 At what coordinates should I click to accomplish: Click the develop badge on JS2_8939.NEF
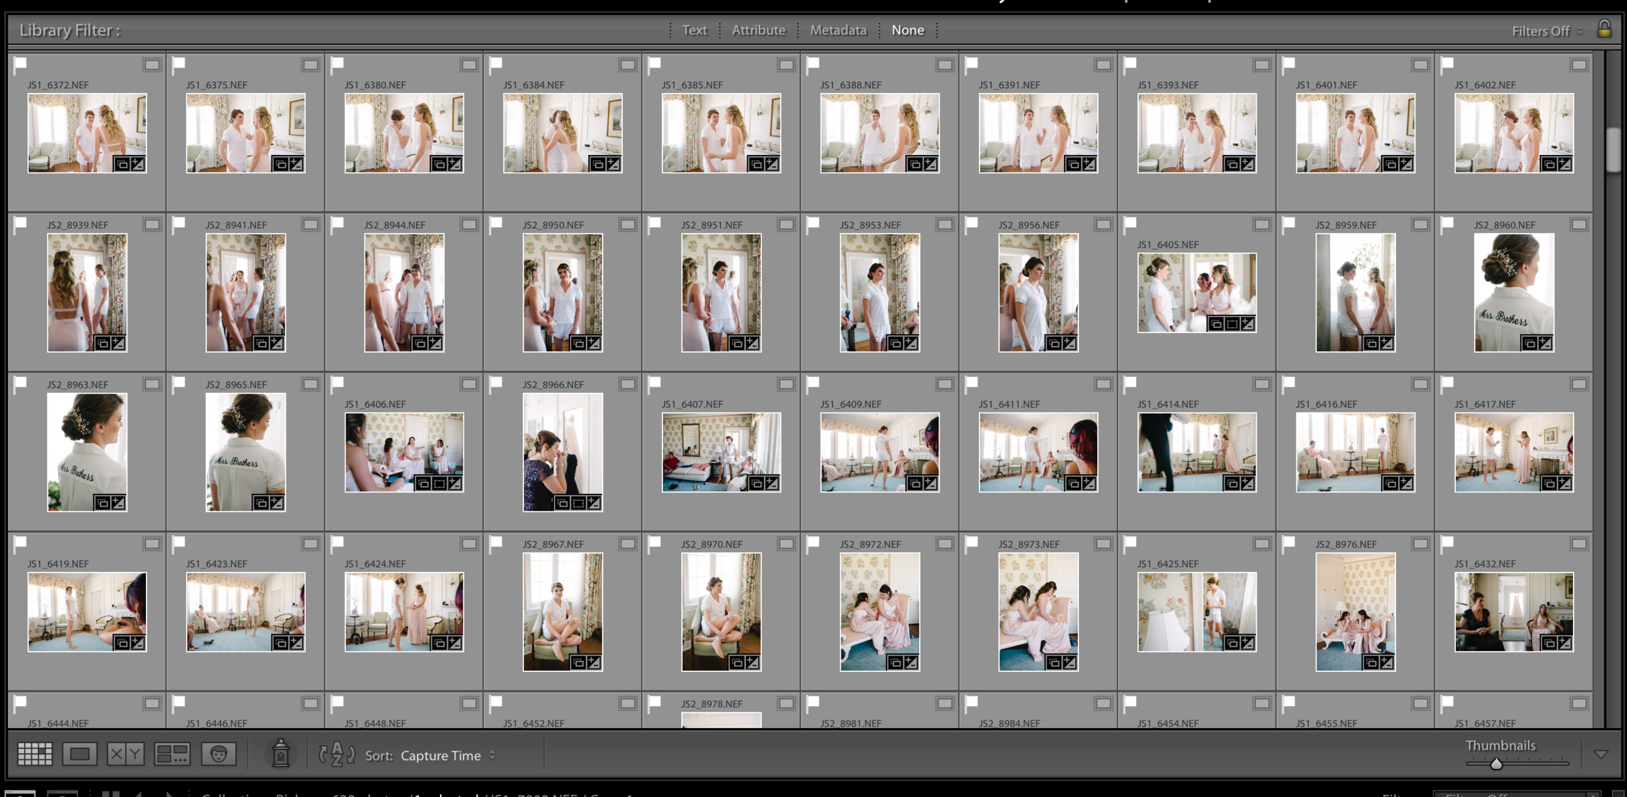118,343
